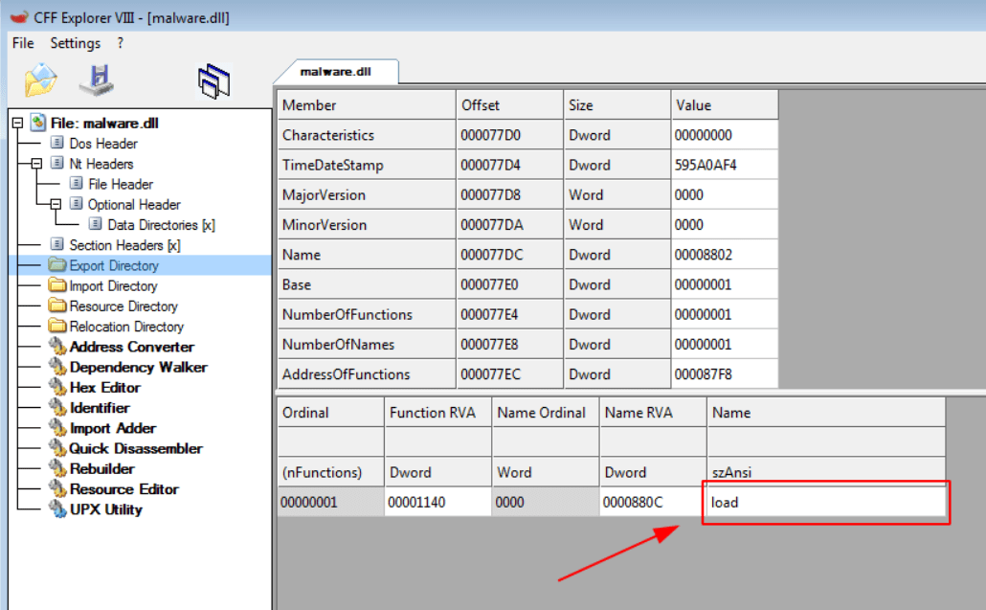
Task: Click the Member column header
Action: 367,105
